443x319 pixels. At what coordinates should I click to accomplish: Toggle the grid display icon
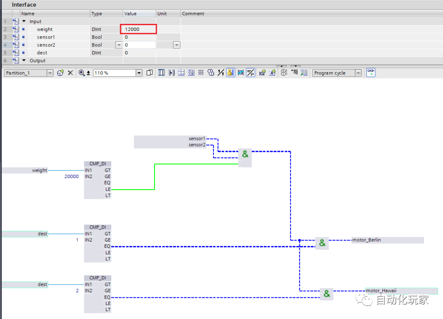pyautogui.click(x=201, y=73)
